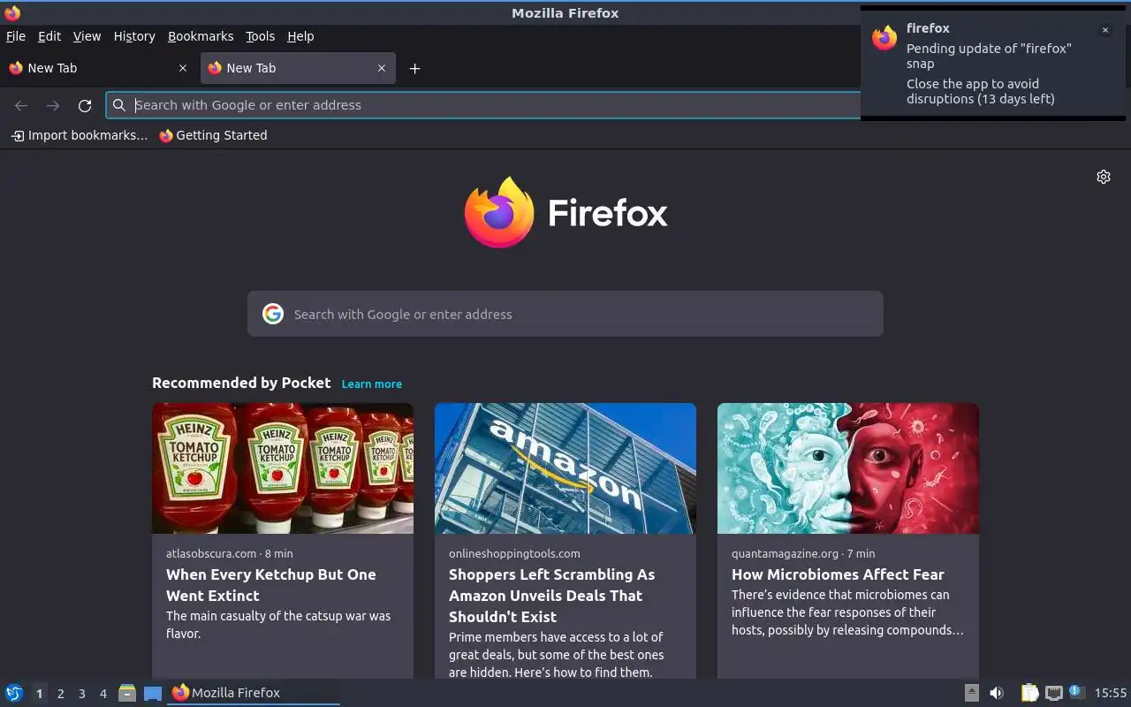Open the Getting Started bookmark
Viewport: 1131px width, 707px height.
[213, 135]
